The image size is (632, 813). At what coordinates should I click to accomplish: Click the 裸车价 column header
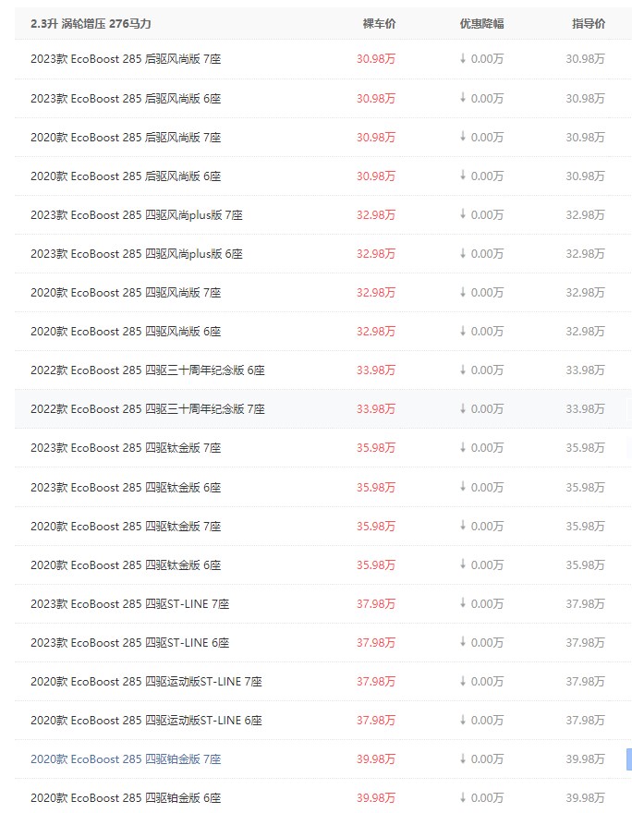click(379, 24)
